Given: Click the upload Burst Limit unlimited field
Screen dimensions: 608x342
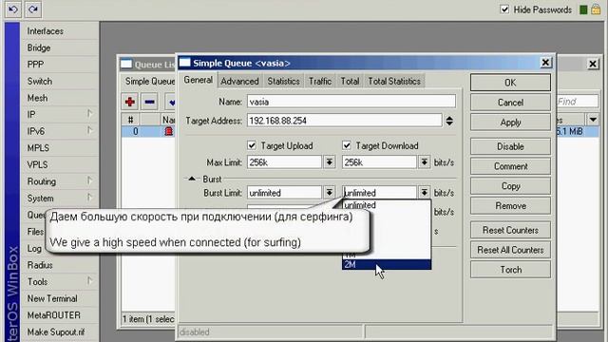Looking at the screenshot, I should point(284,192).
